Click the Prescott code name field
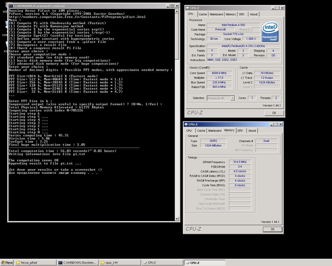Viewport: 332px width, 266px height. point(220,30)
